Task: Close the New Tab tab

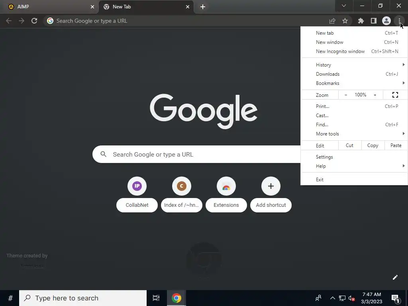Action: [x=188, y=7]
